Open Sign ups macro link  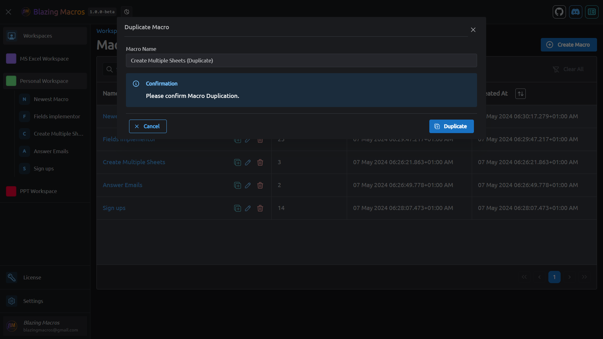pos(114,208)
